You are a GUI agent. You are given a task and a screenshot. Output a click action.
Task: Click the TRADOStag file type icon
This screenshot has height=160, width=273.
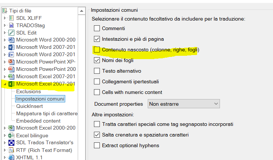pos(11,25)
